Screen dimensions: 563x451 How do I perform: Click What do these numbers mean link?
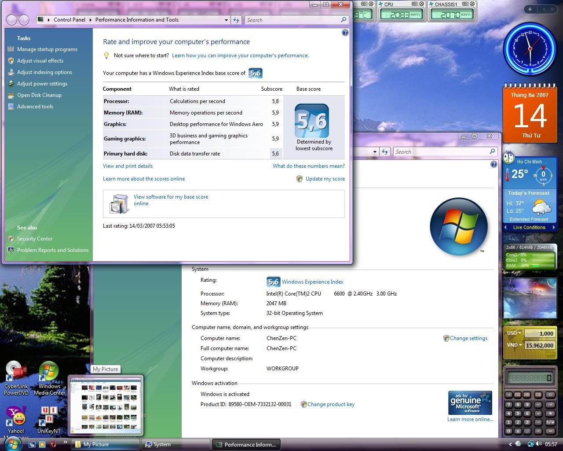pos(309,166)
